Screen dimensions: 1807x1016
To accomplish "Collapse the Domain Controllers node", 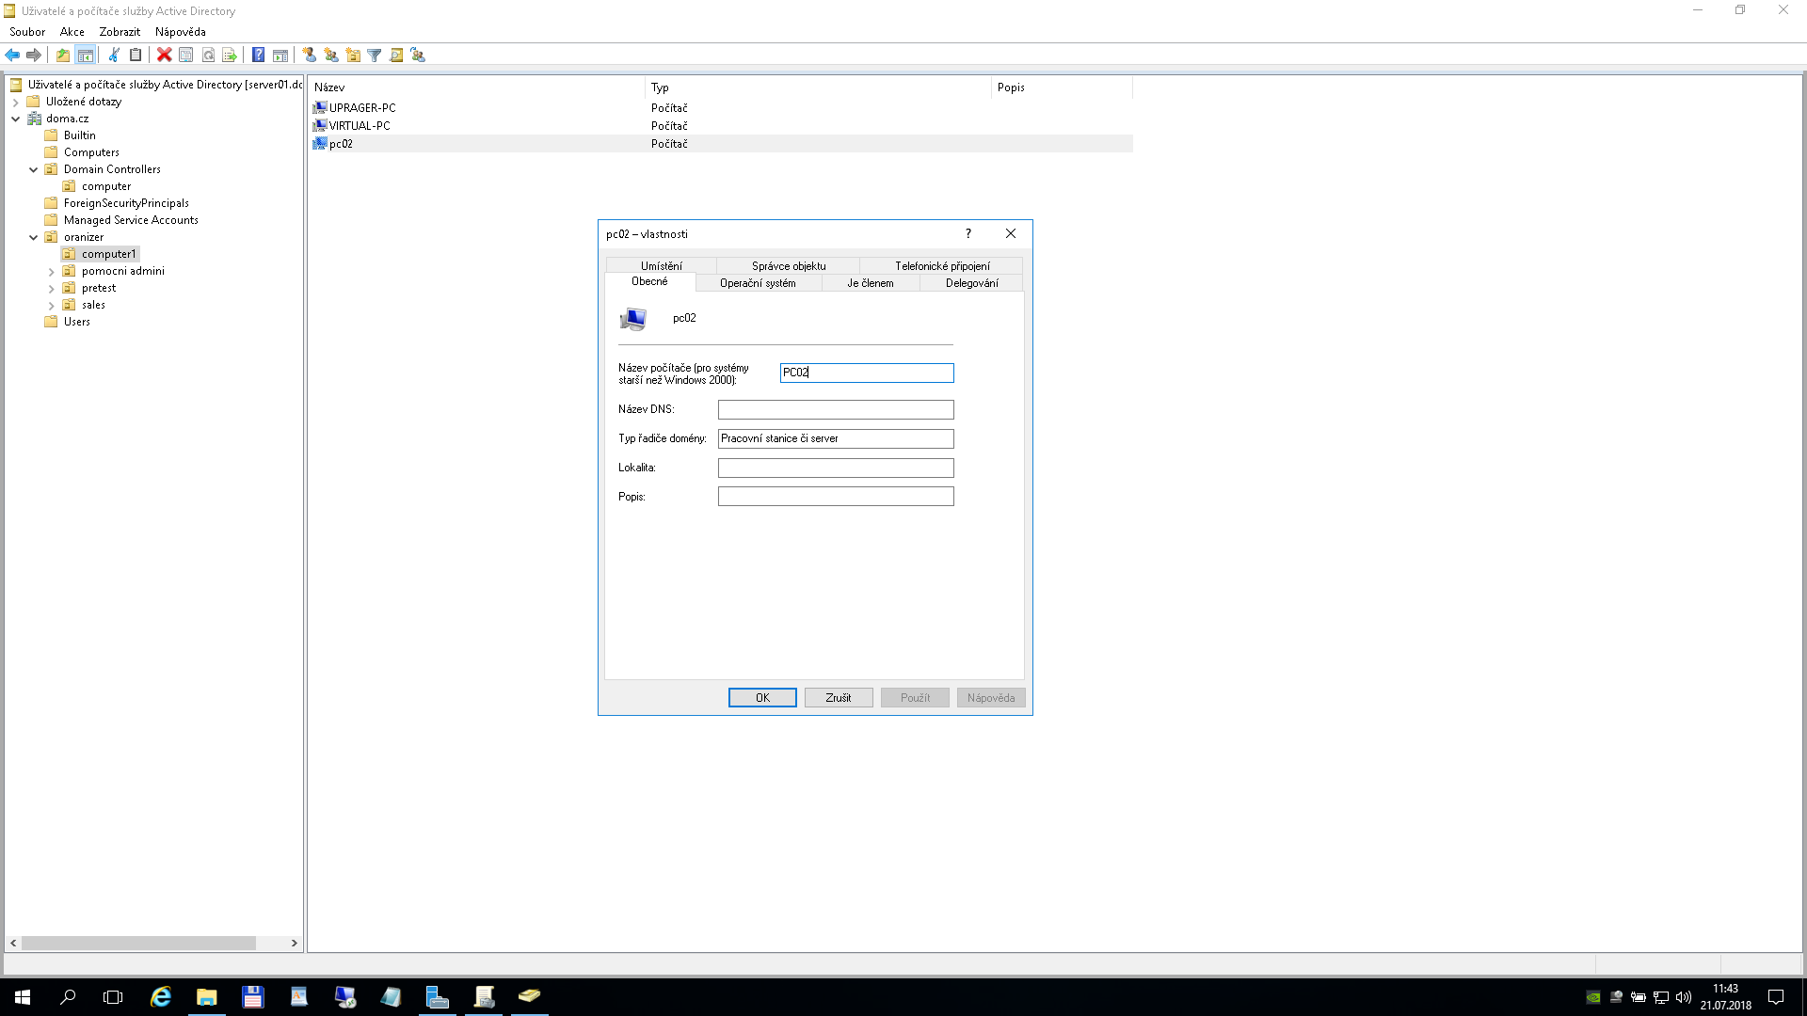I will click(x=34, y=170).
